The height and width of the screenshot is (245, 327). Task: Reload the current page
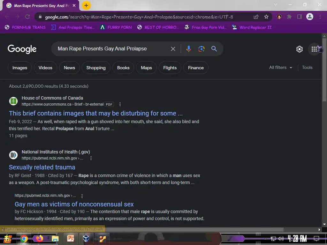(27, 17)
